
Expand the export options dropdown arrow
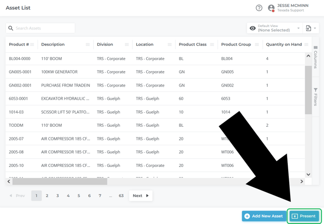click(x=315, y=29)
